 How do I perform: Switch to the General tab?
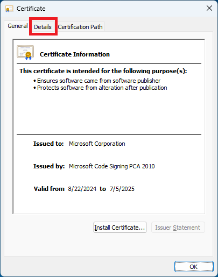(18, 26)
